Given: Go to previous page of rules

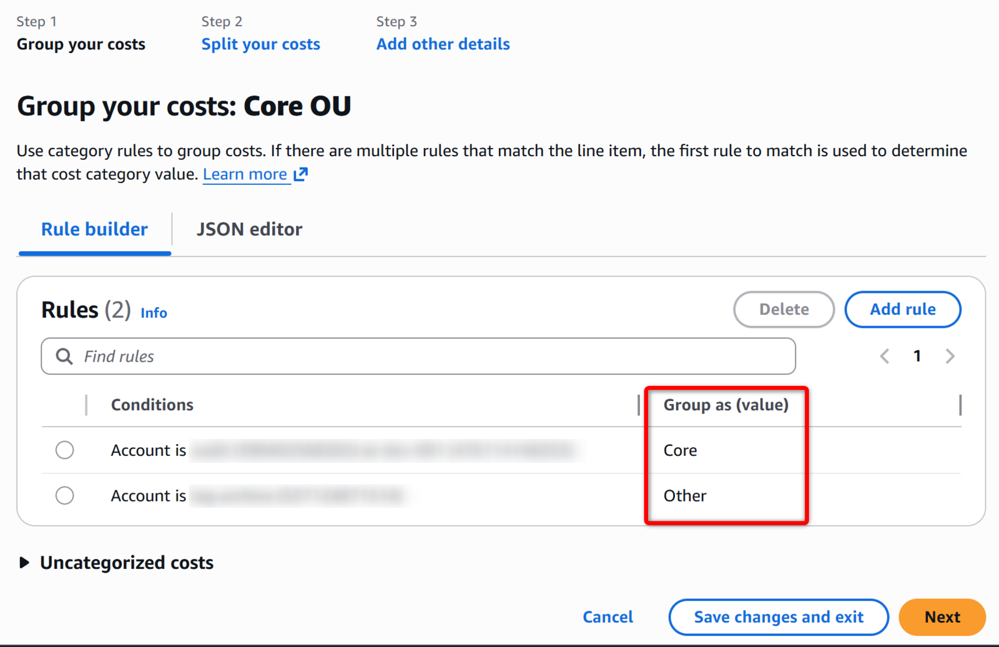Looking at the screenshot, I should pyautogui.click(x=885, y=357).
